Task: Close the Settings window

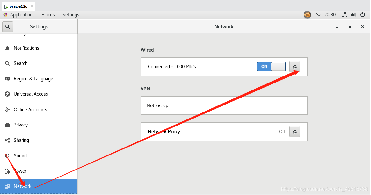Action: 362,27
